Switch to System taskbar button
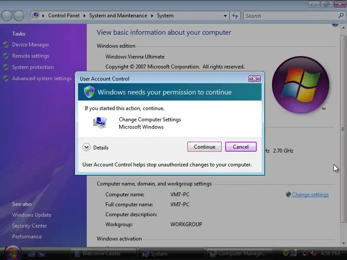347x260 pixels. [x=171, y=253]
